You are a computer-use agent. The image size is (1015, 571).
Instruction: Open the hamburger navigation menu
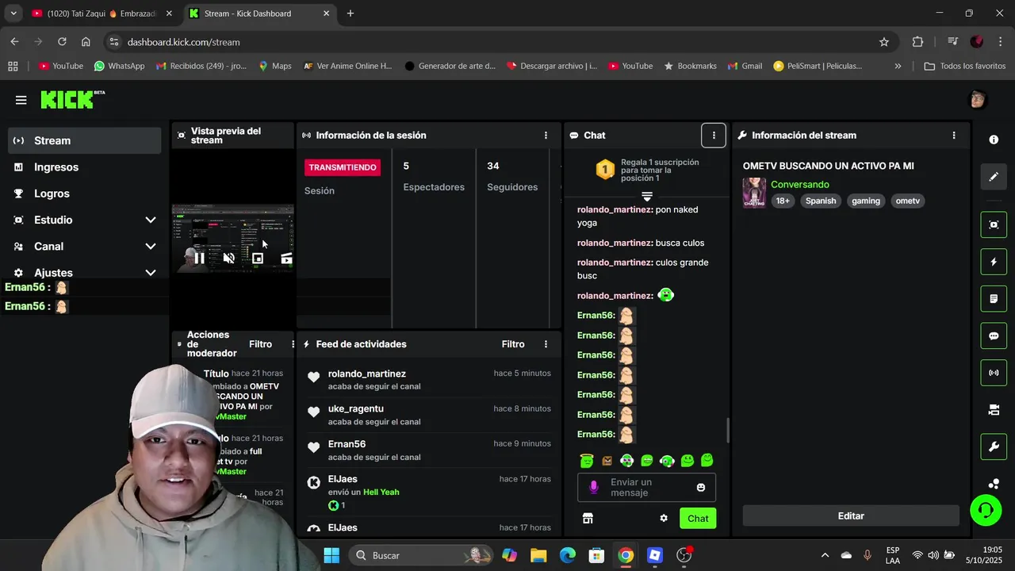tap(21, 100)
